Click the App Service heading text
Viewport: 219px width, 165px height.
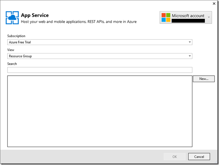pos(35,15)
